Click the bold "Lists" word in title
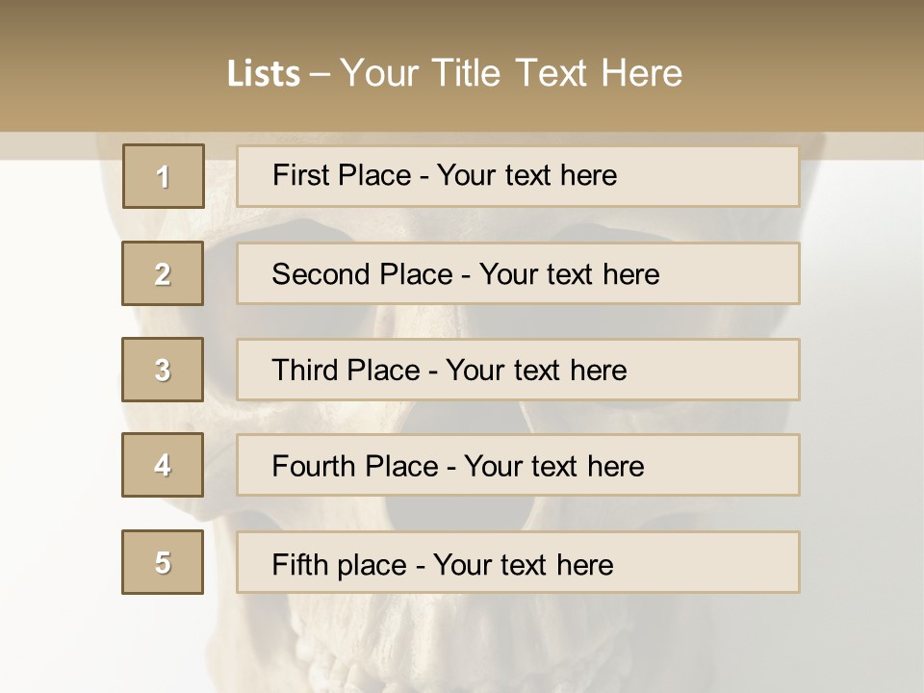 point(263,74)
